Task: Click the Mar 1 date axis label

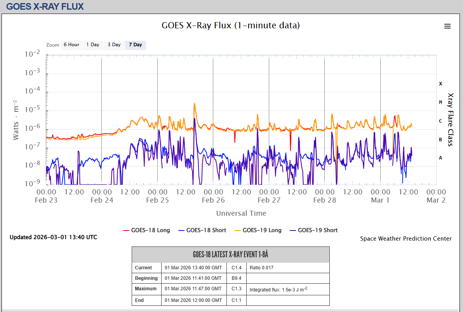Action: (x=380, y=200)
